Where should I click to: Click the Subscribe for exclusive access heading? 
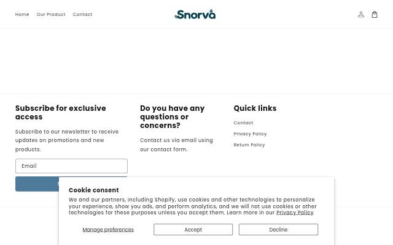pyautogui.click(x=61, y=113)
